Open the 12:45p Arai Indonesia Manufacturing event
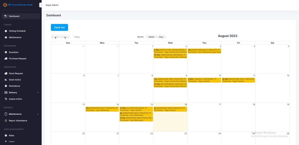Viewport: 299px width, 145px height. (170, 85)
